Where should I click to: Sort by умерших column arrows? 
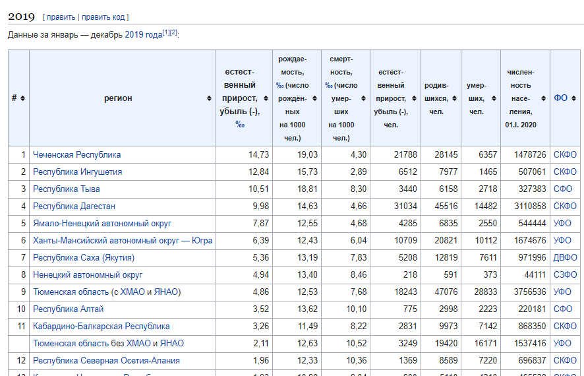coord(494,98)
